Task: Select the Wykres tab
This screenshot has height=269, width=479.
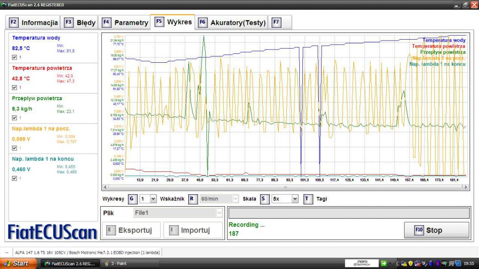Action: tap(173, 22)
